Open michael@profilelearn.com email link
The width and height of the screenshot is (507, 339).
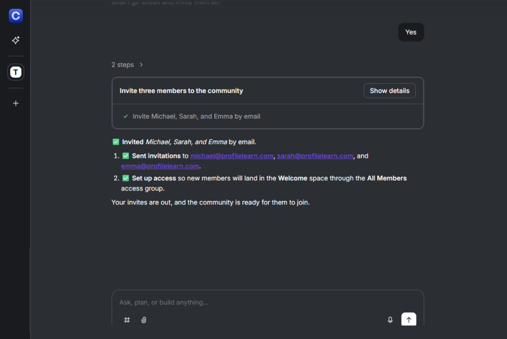(232, 156)
